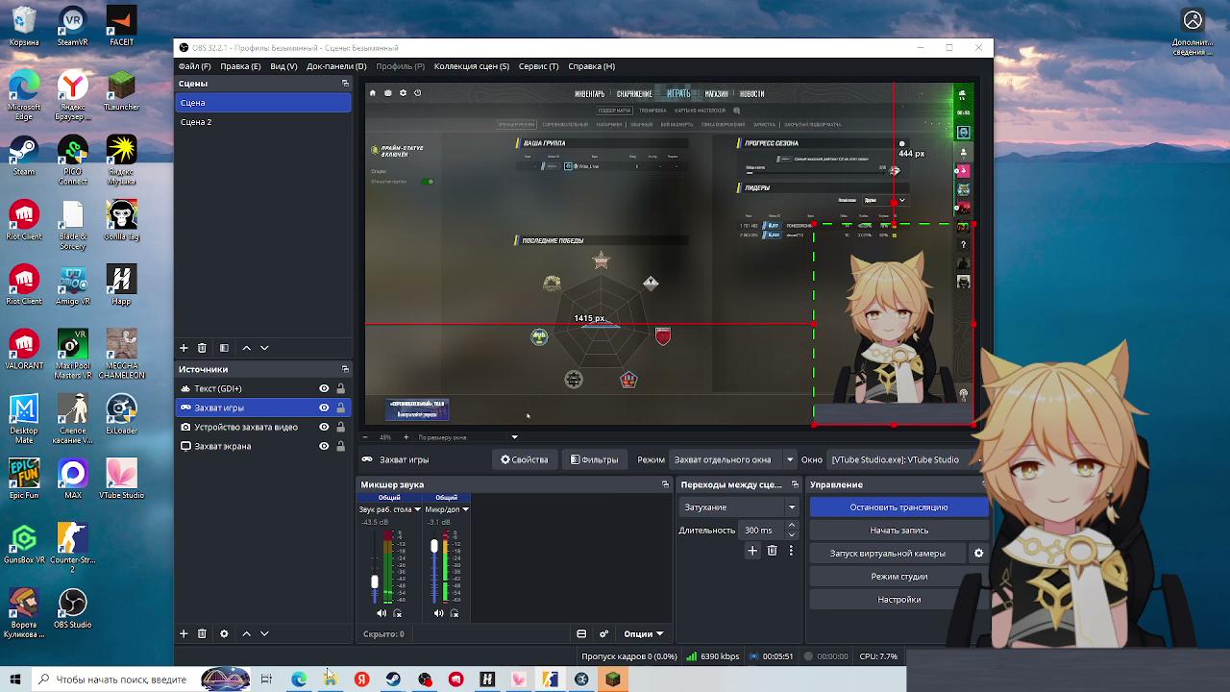This screenshot has height=692, width=1230.
Task: Click Начать запись button
Action: point(898,531)
